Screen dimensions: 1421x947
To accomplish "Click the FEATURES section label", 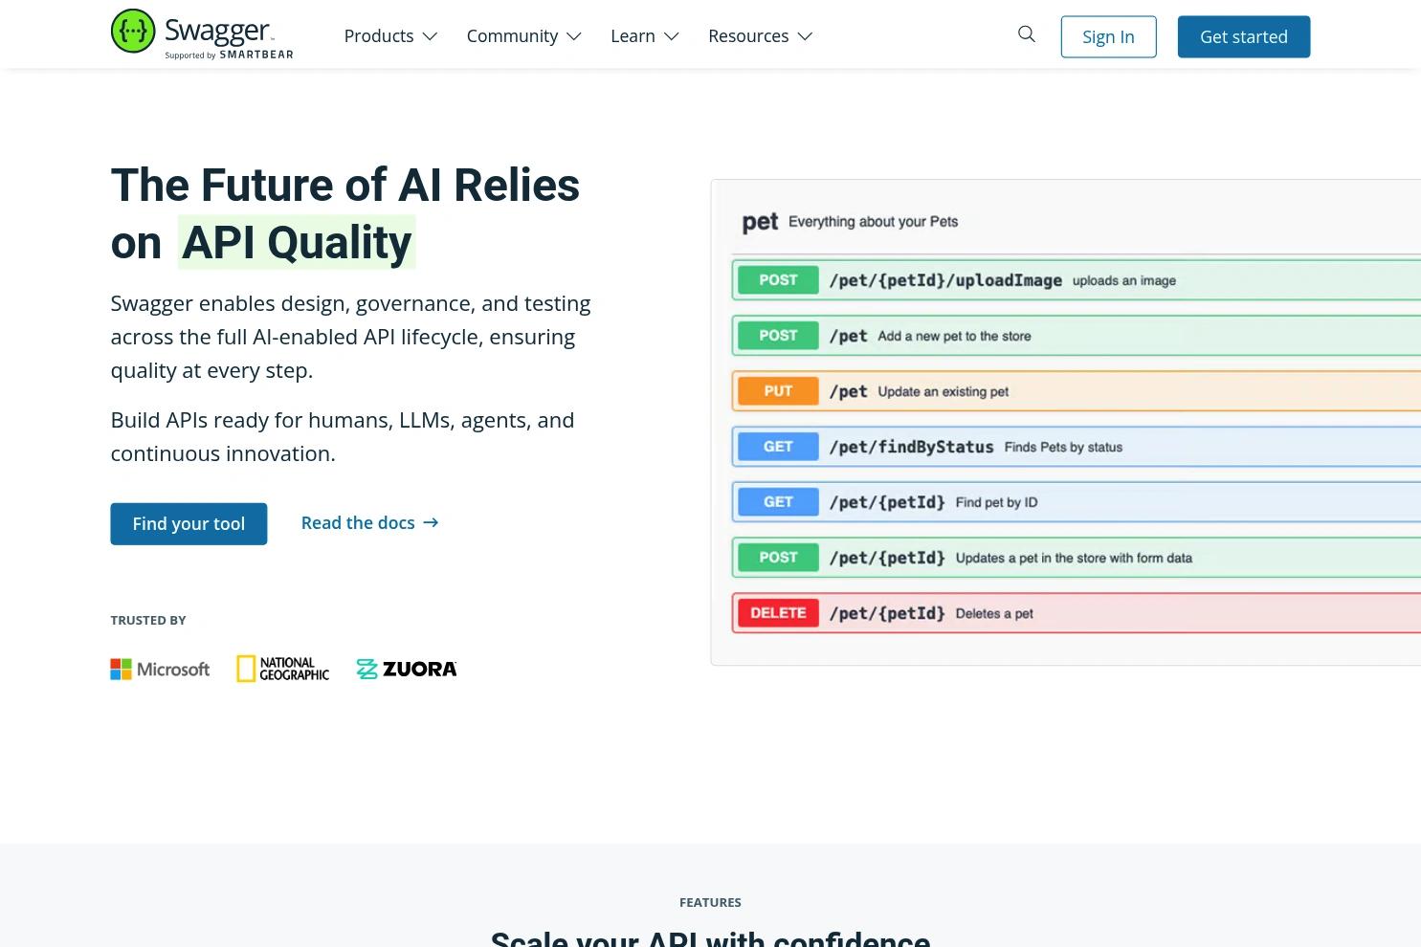I will 710,902.
